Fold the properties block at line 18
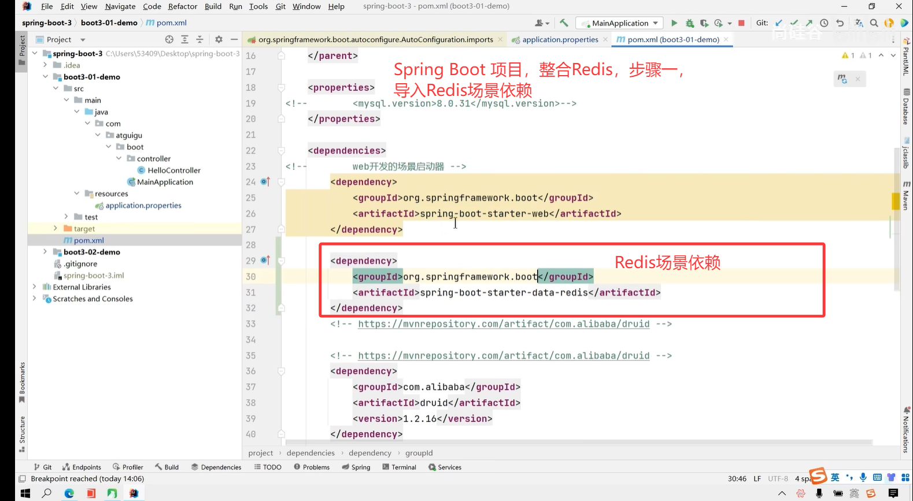913x501 pixels. [281, 87]
